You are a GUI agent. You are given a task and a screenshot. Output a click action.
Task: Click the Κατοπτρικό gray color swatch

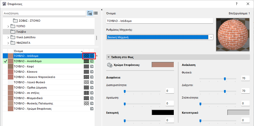point(239,112)
